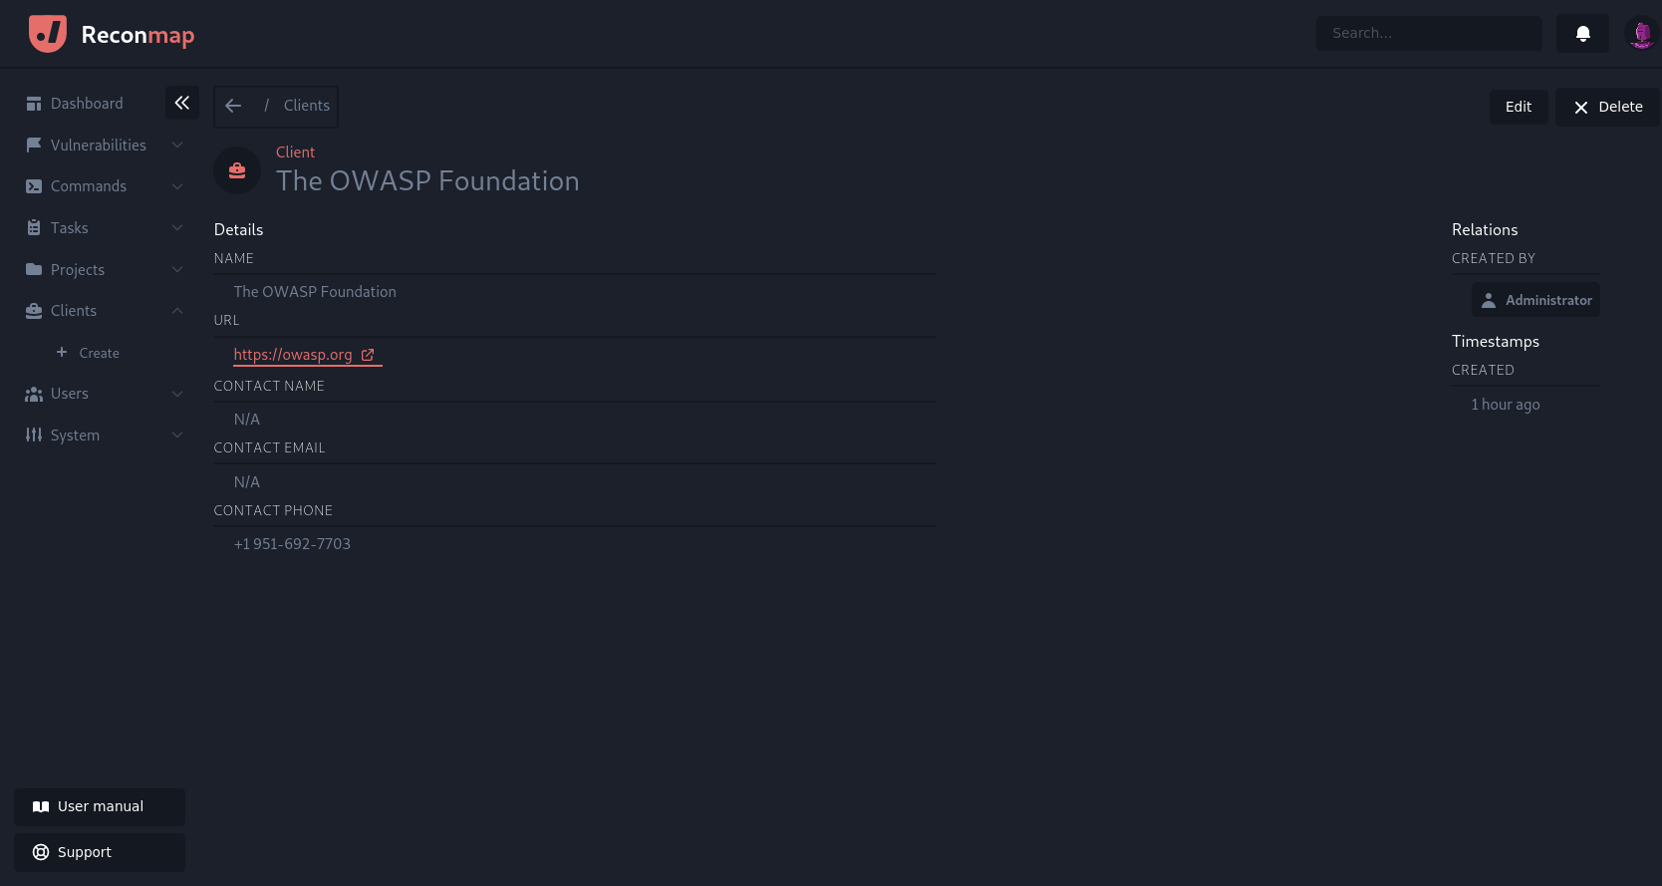Image resolution: width=1662 pixels, height=886 pixels.
Task: Open the notifications bell
Action: click(1582, 34)
